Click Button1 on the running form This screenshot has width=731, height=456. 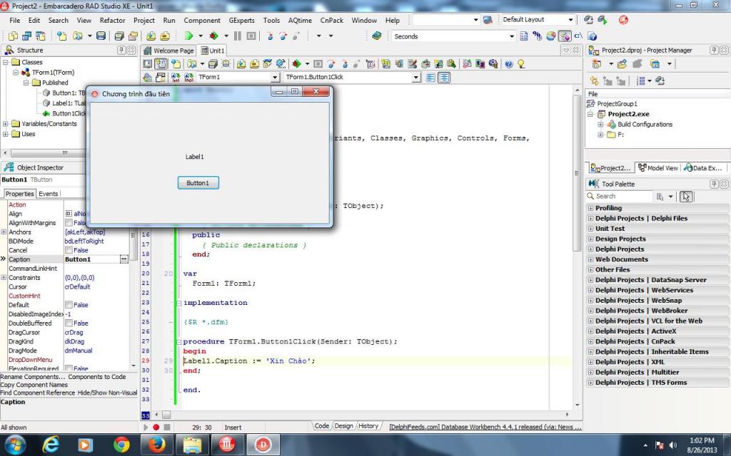(x=198, y=183)
